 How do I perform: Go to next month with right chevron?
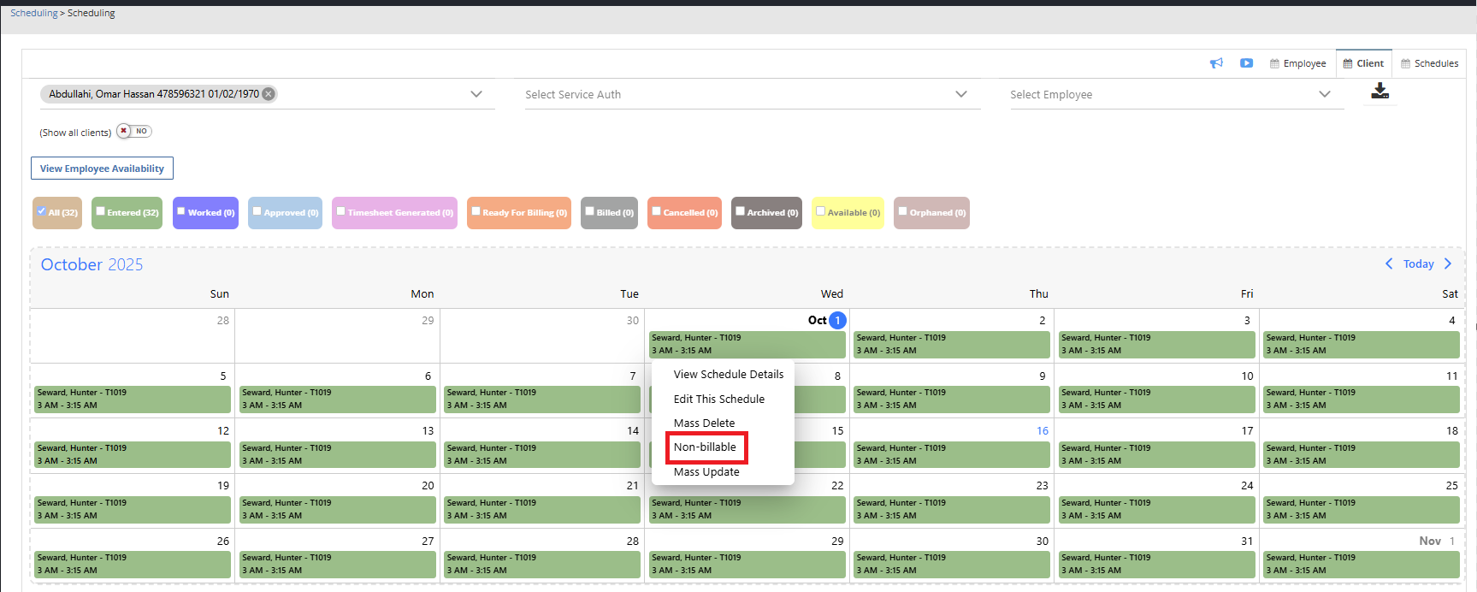click(1448, 263)
